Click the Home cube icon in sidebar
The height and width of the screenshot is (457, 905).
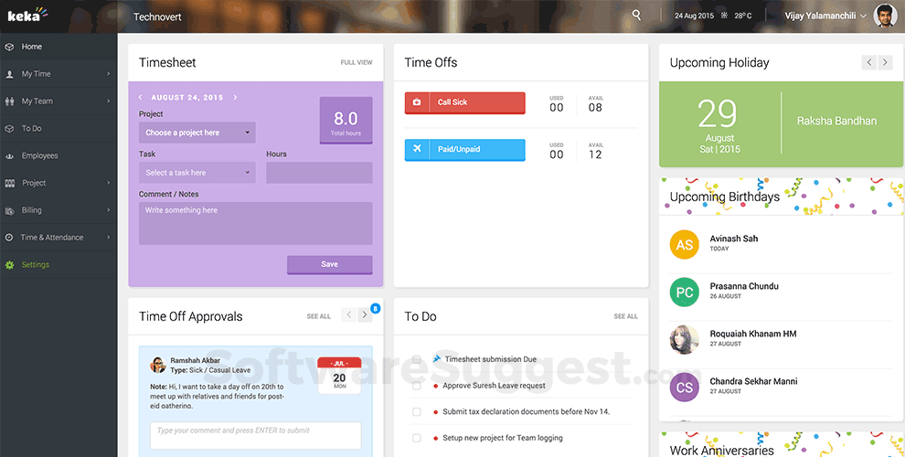click(9, 47)
